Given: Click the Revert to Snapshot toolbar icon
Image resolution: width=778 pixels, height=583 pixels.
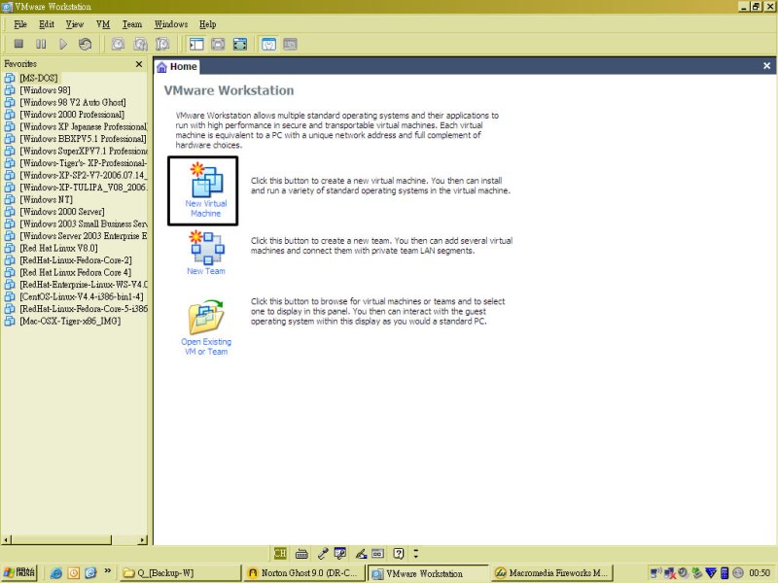Looking at the screenshot, I should tap(140, 44).
